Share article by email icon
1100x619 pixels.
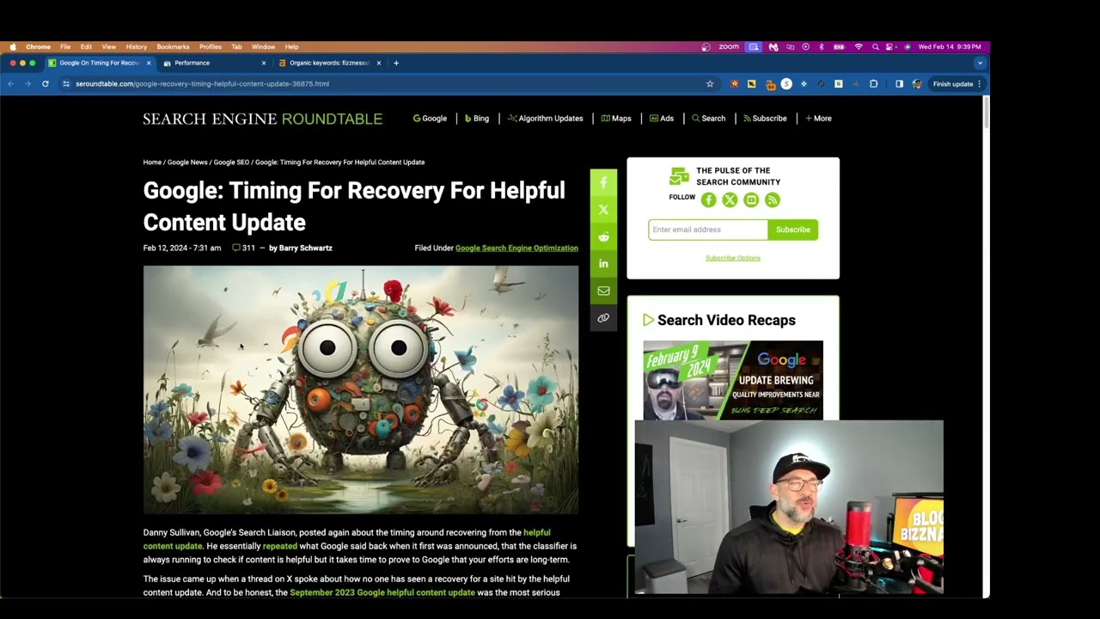click(x=603, y=291)
